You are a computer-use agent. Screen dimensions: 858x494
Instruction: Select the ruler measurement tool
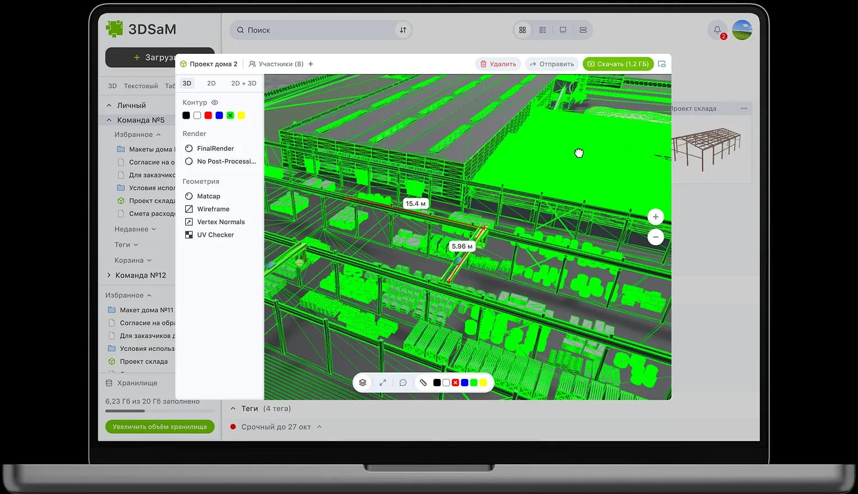[423, 383]
